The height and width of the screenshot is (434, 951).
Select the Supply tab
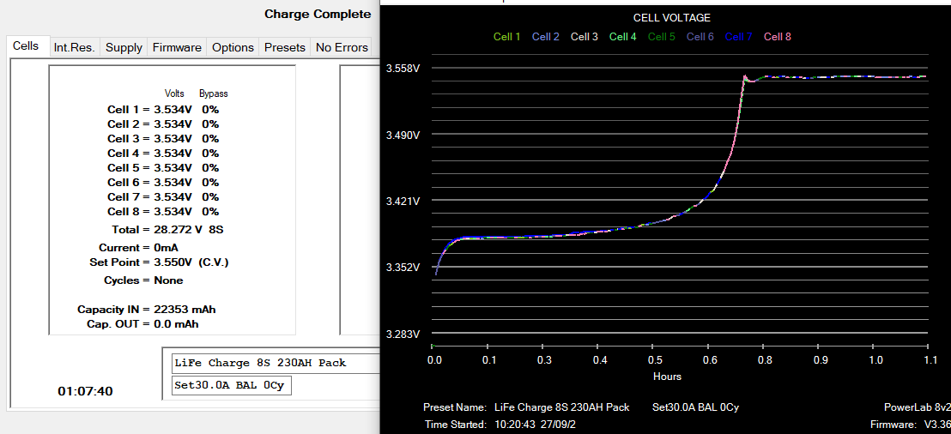click(124, 47)
